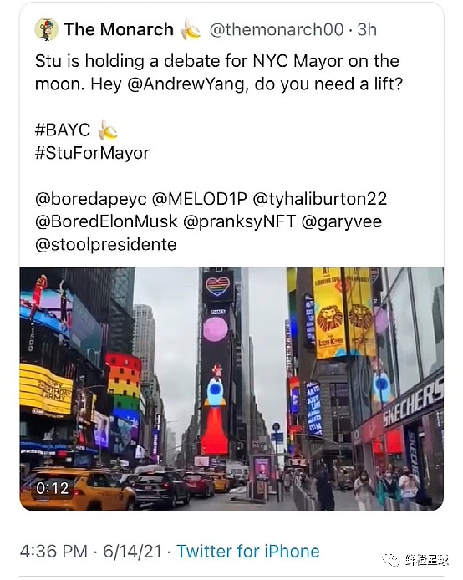The image size is (463, 580).
Task: Open the #StuForMayor hashtag
Action: 92,153
